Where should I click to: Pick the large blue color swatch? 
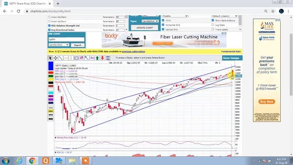click(x=51, y=66)
